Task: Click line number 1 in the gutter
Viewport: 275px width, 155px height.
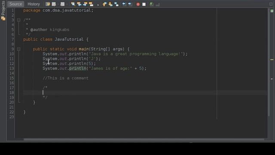Action: [x=12, y=10]
